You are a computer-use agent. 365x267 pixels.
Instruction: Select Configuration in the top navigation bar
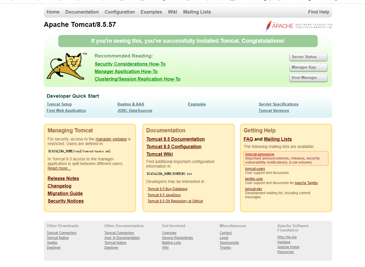(120, 12)
